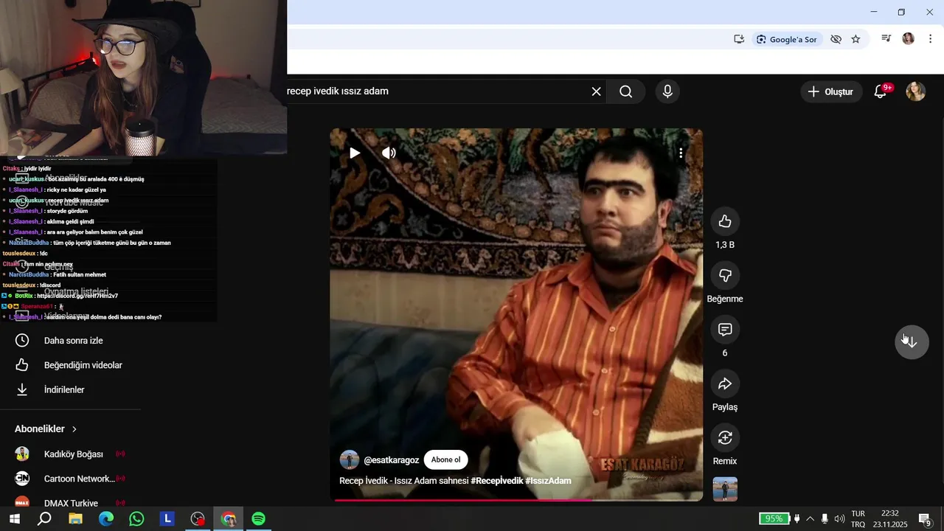Click the Oluştur create button
Image resolution: width=944 pixels, height=531 pixels.
coord(831,91)
